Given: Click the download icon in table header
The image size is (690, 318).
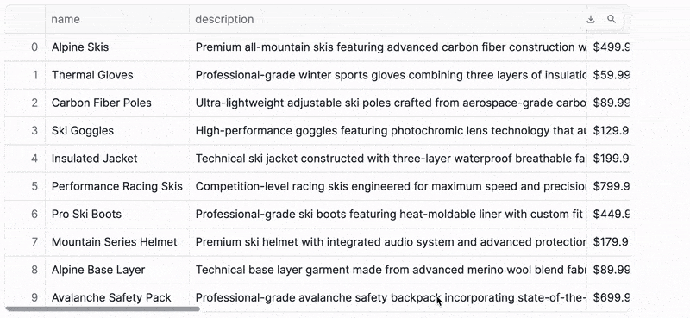Looking at the screenshot, I should 591,19.
